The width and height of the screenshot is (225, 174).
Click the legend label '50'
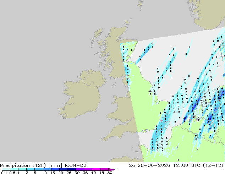110,173
